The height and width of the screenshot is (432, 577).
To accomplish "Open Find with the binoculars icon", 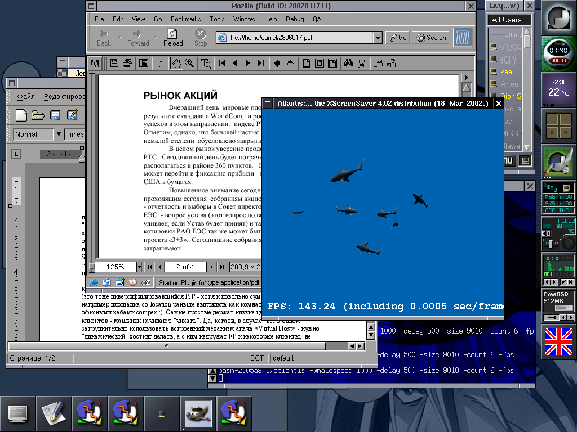I will tap(348, 63).
